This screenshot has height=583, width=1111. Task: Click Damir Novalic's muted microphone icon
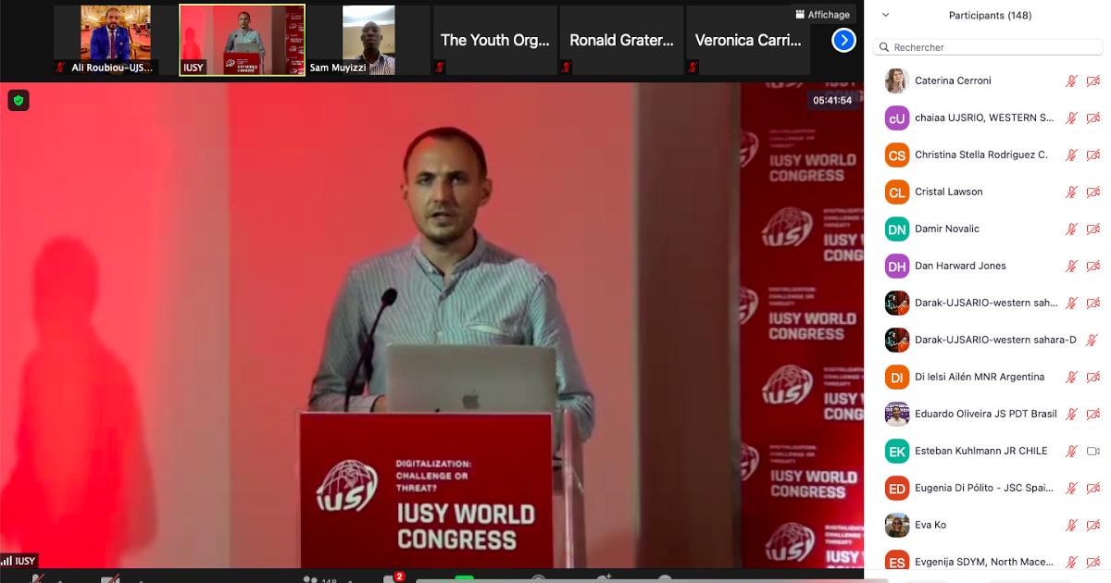1071,229
